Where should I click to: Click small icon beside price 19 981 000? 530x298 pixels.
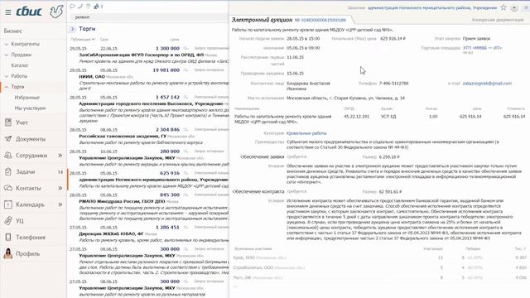coord(185,70)
